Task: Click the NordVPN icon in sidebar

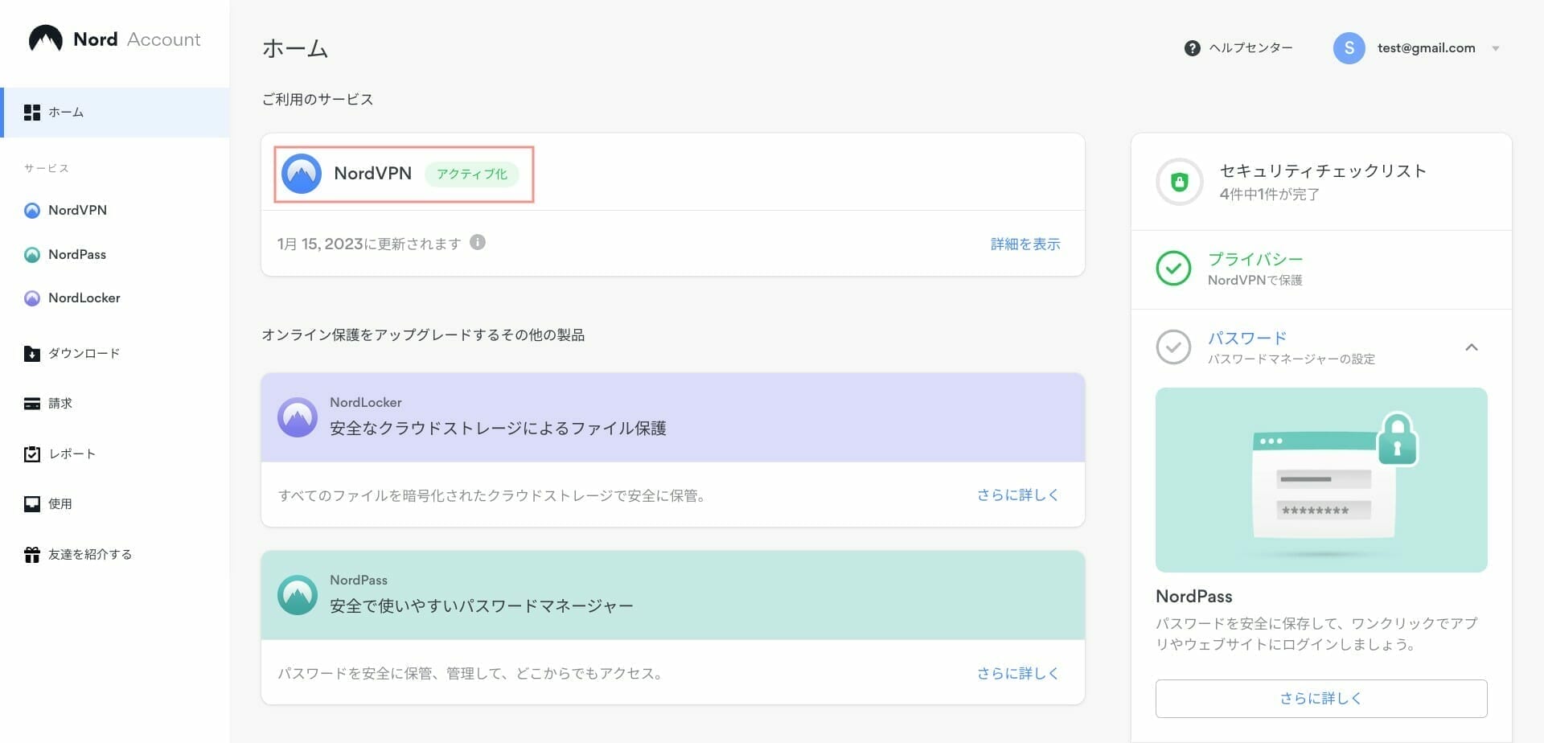Action: 32,211
